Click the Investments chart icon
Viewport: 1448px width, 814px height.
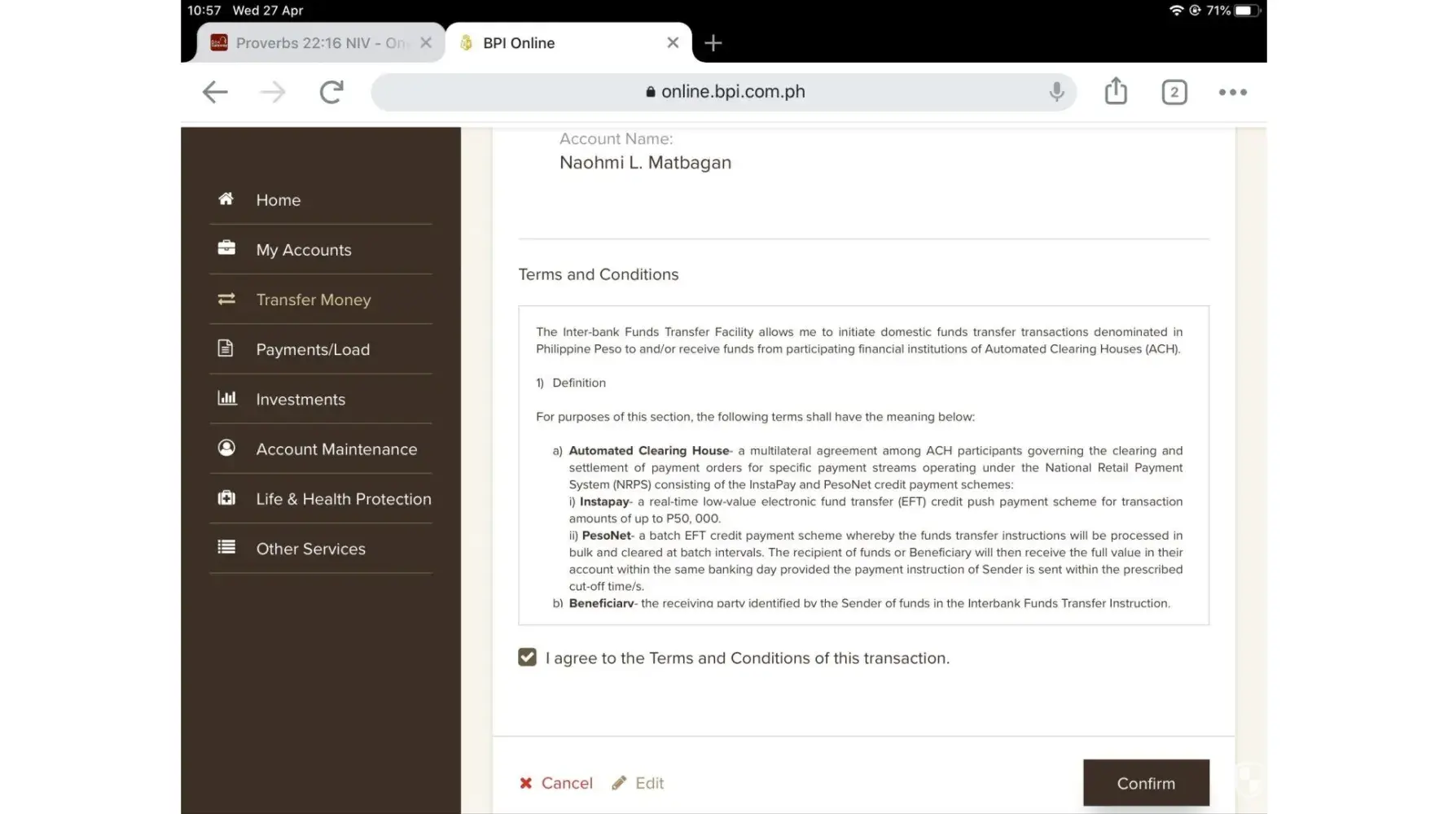(x=226, y=399)
